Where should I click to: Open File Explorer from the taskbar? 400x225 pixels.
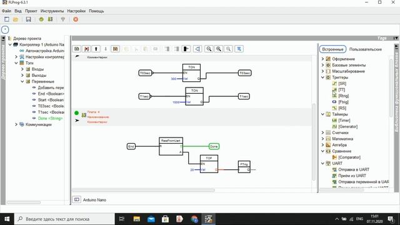click(x=137, y=219)
